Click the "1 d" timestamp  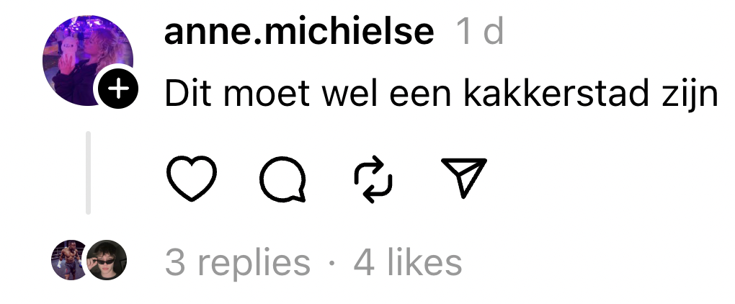480,32
